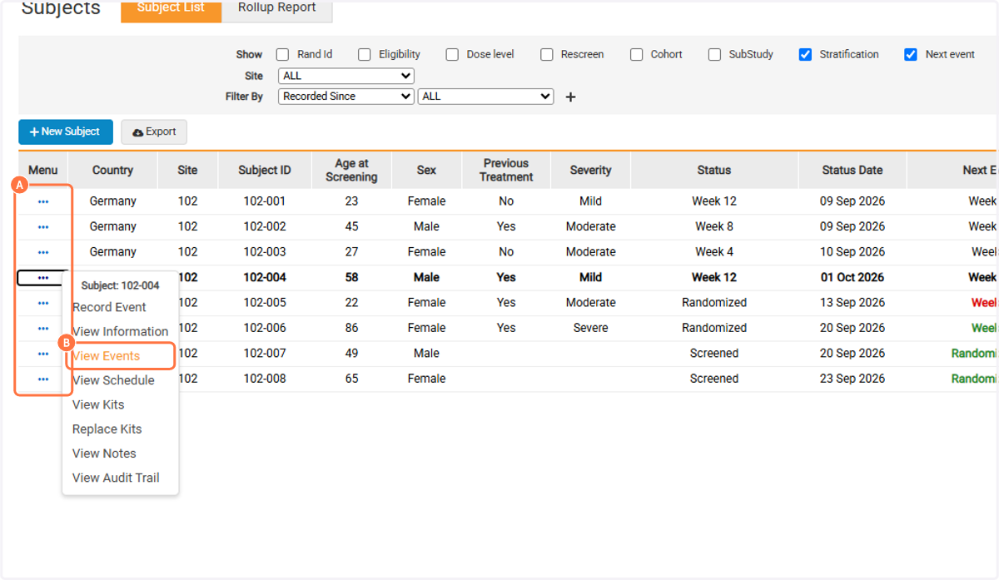Image resolution: width=999 pixels, height=580 pixels.
Task: Add another filter with the plus icon
Action: click(x=570, y=97)
